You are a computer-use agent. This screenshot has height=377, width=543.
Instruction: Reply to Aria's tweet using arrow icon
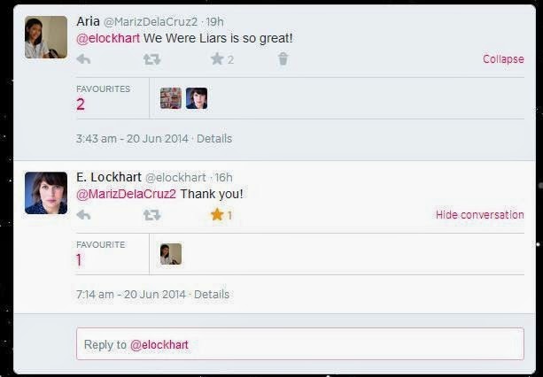click(x=83, y=59)
